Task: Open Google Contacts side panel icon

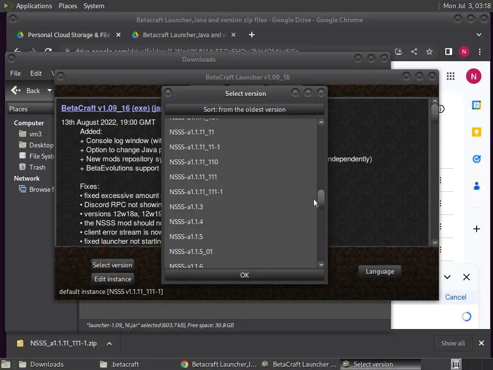Action: [x=477, y=186]
